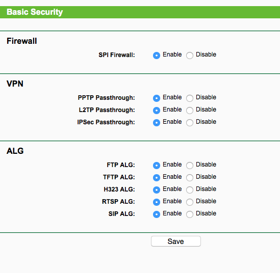
Task: Select Enable for SPI Firewall
Action: 157,56
